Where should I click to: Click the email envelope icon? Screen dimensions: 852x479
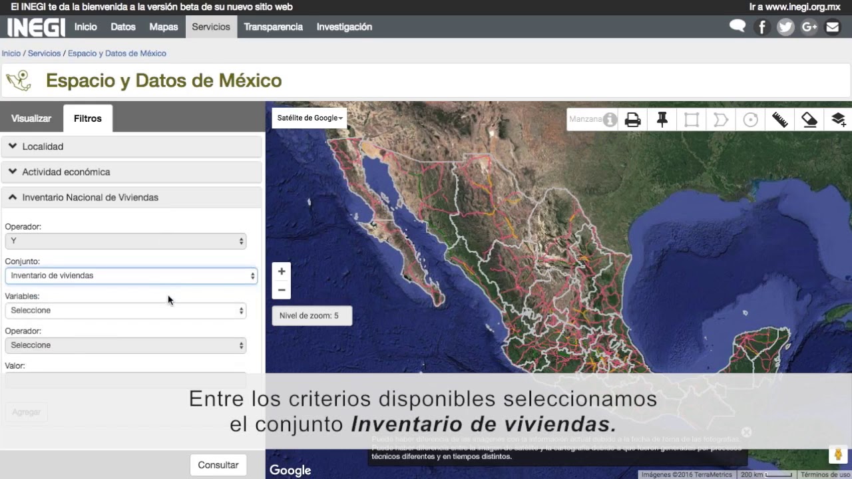pyautogui.click(x=833, y=27)
